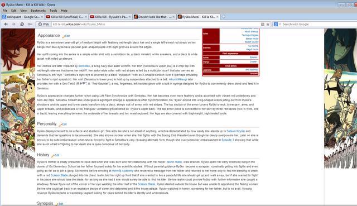Screen dimensions: 357x206
Task: Click the 'Voice actors' infobox header
Action: (x=230, y=66)
